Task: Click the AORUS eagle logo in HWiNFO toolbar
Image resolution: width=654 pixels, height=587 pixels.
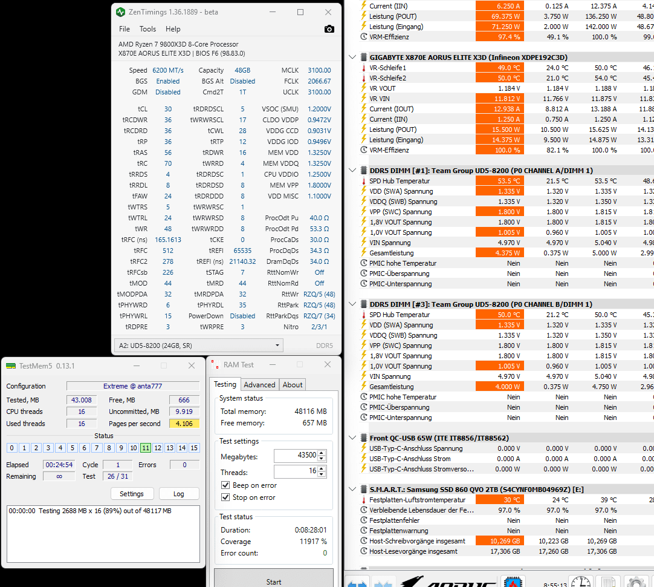Action: click(x=448, y=582)
